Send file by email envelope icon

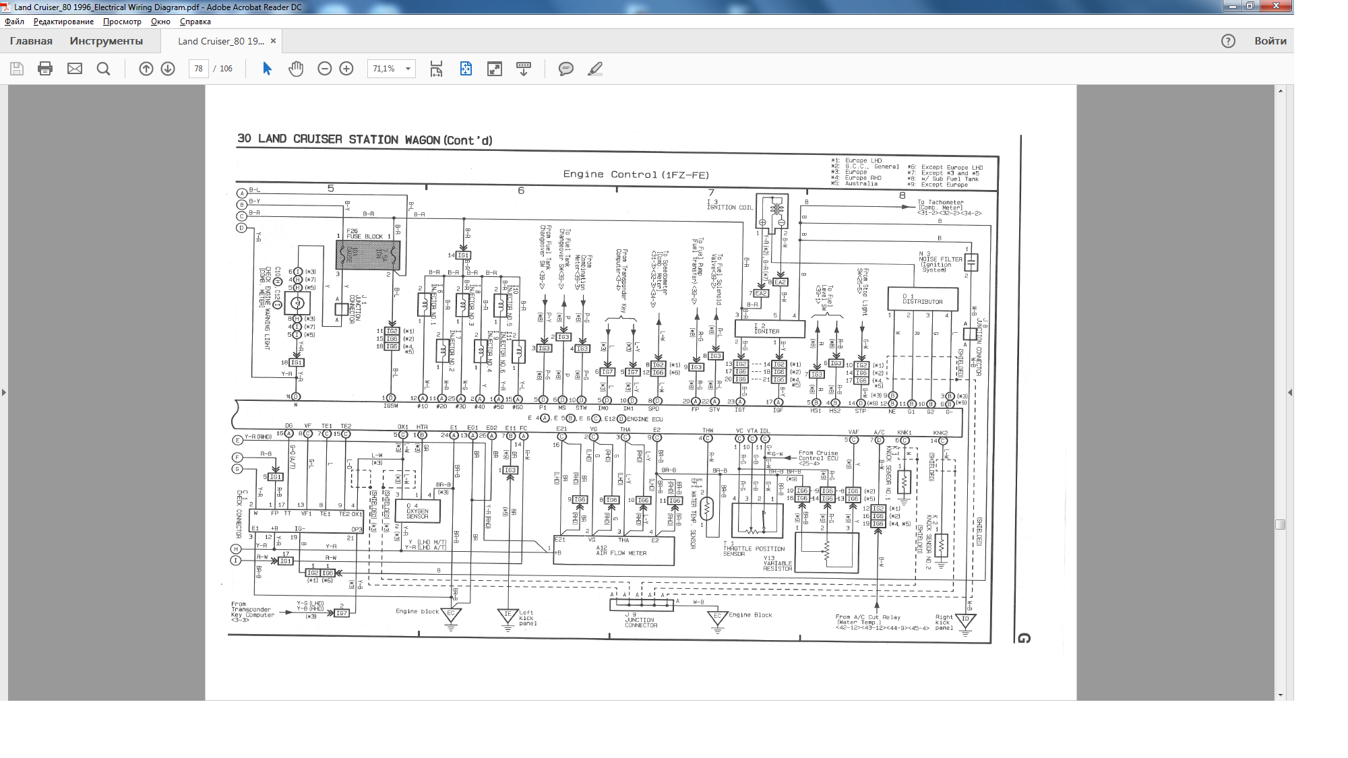(75, 69)
